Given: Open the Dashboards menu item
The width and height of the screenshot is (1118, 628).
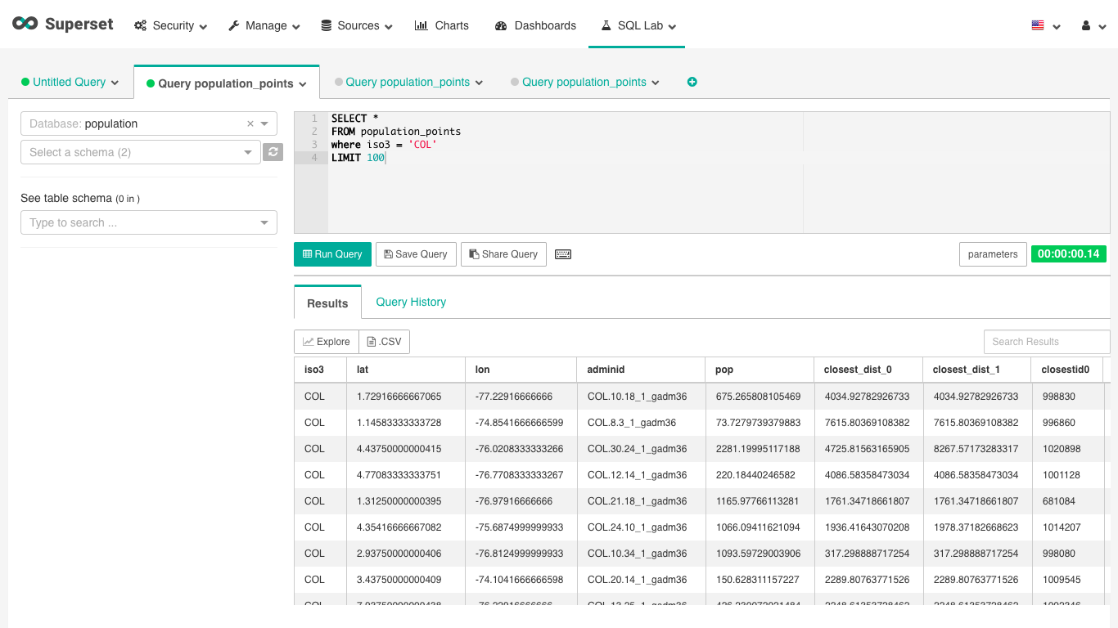Looking at the screenshot, I should (535, 25).
